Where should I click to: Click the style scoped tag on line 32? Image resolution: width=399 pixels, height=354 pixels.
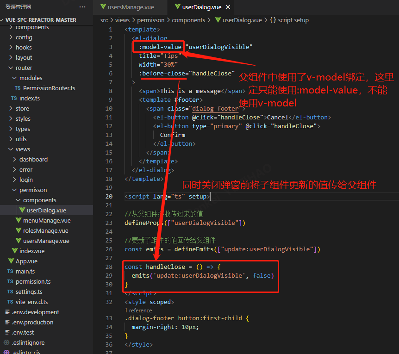(150, 302)
